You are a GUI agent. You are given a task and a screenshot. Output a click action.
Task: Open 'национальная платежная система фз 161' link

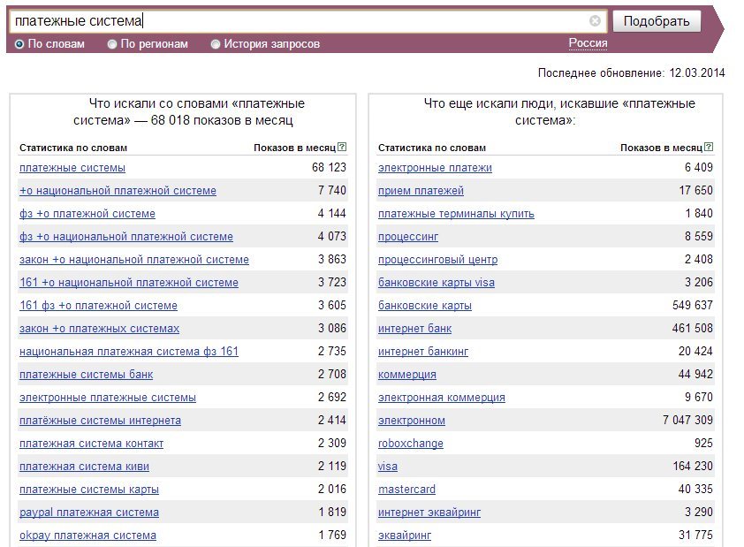pyautogui.click(x=129, y=352)
